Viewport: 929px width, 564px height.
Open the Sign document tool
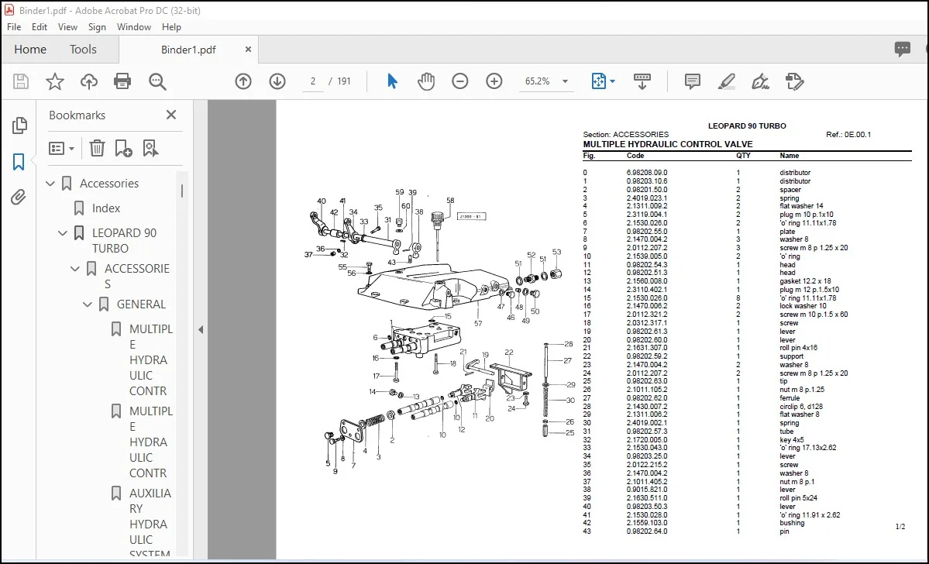[x=760, y=81]
